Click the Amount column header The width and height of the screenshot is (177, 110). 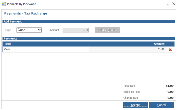127,44
